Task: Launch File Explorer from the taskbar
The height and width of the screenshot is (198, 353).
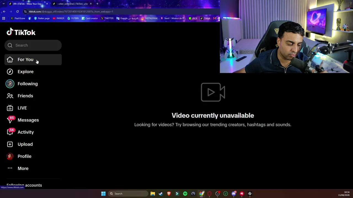Action: pos(153,194)
